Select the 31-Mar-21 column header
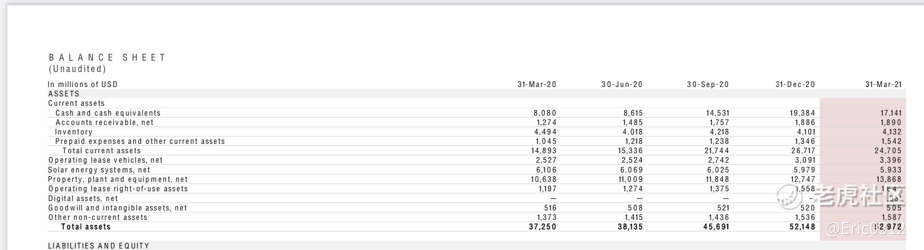924x250 pixels. 883,84
